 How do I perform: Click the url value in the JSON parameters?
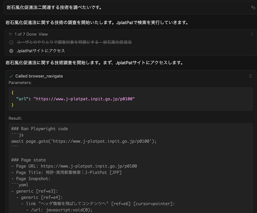(x=84, y=99)
